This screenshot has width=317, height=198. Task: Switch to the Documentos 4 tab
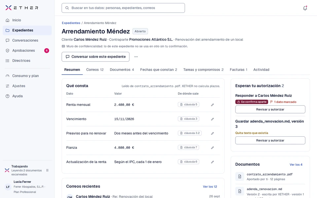(122, 70)
